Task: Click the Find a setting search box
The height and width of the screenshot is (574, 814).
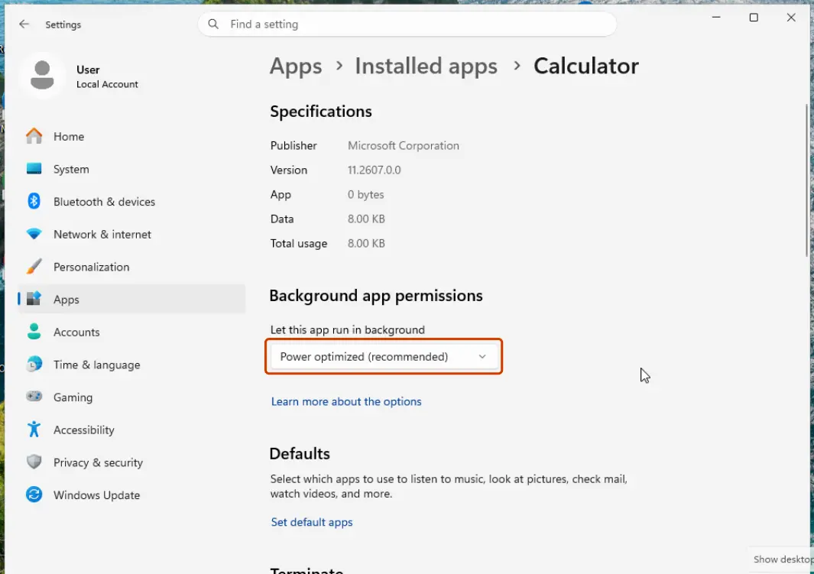Action: tap(407, 24)
